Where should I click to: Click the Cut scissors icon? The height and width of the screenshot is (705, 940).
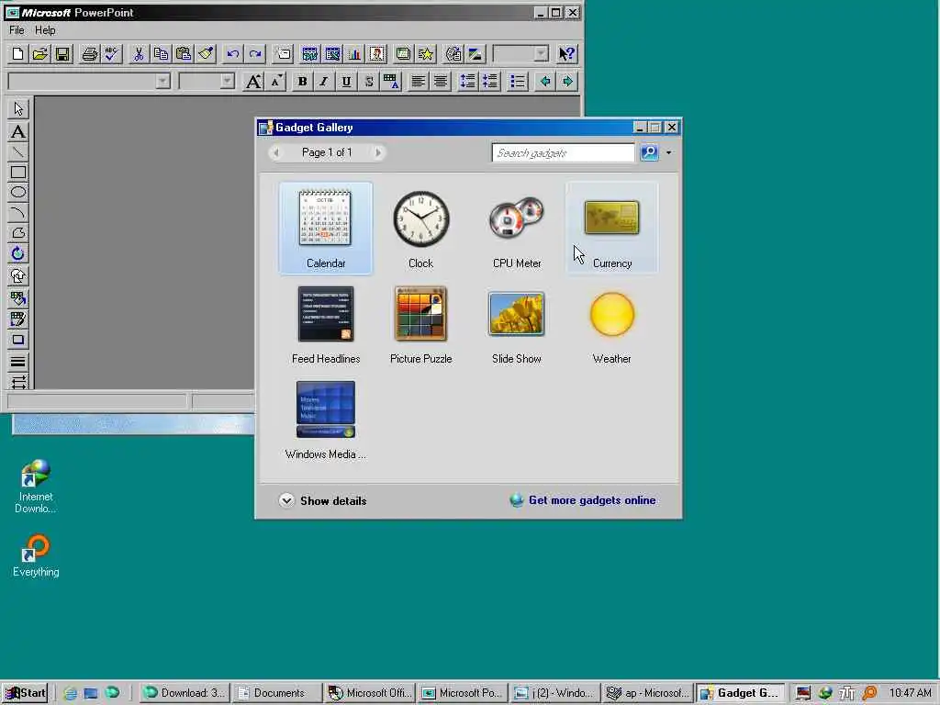(139, 54)
